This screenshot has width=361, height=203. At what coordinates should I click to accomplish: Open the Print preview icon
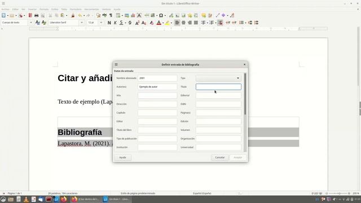[x=43, y=15]
